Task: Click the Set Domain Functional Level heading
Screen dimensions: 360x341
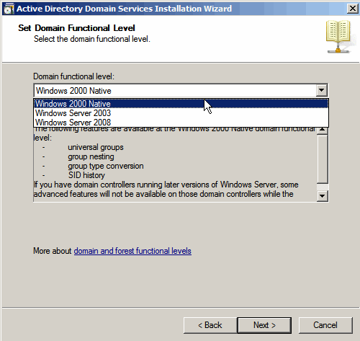Action: click(76, 28)
